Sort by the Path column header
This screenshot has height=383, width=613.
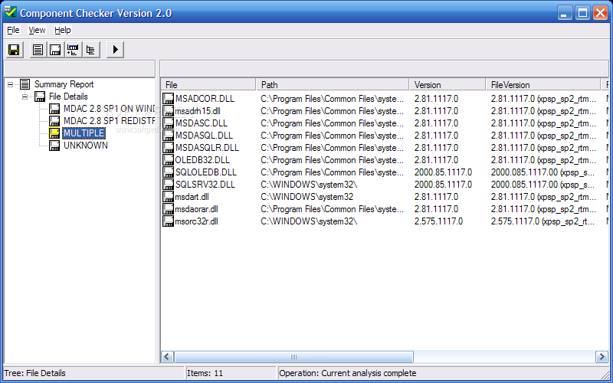(x=333, y=85)
